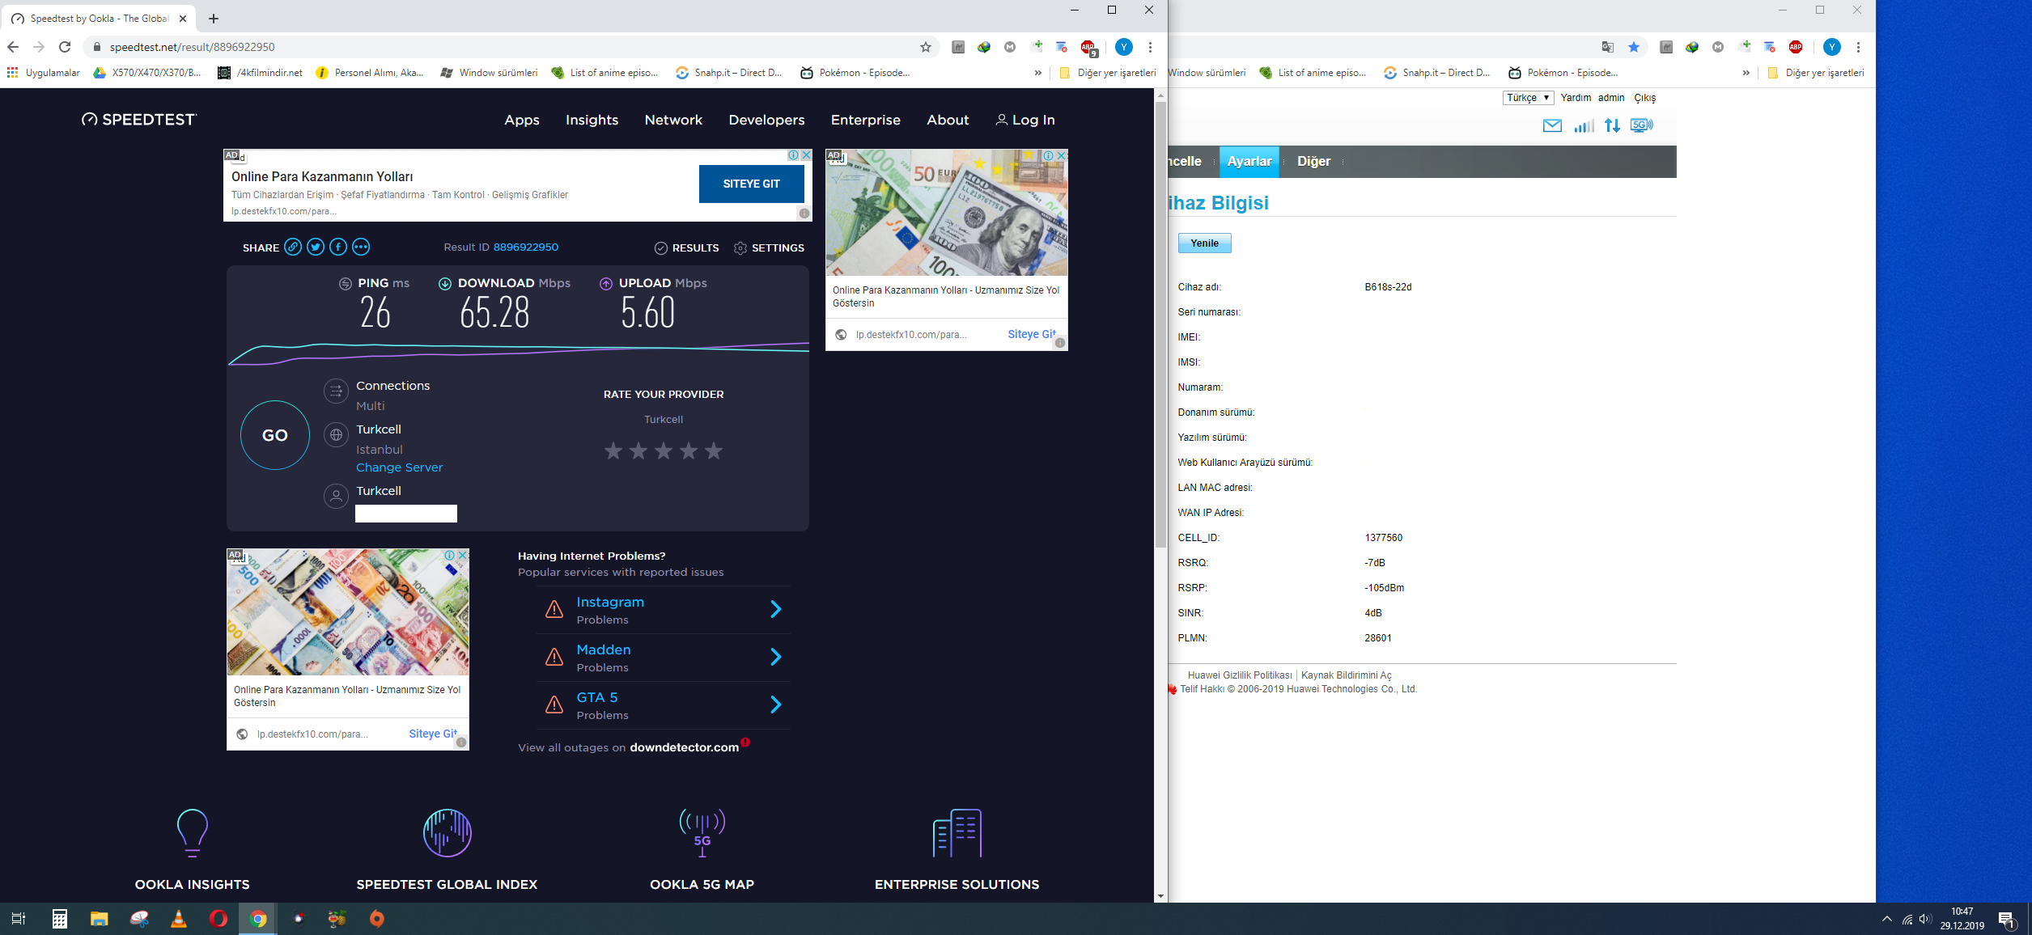The width and height of the screenshot is (2032, 935).
Task: Open VLC from taskbar
Action: (179, 919)
